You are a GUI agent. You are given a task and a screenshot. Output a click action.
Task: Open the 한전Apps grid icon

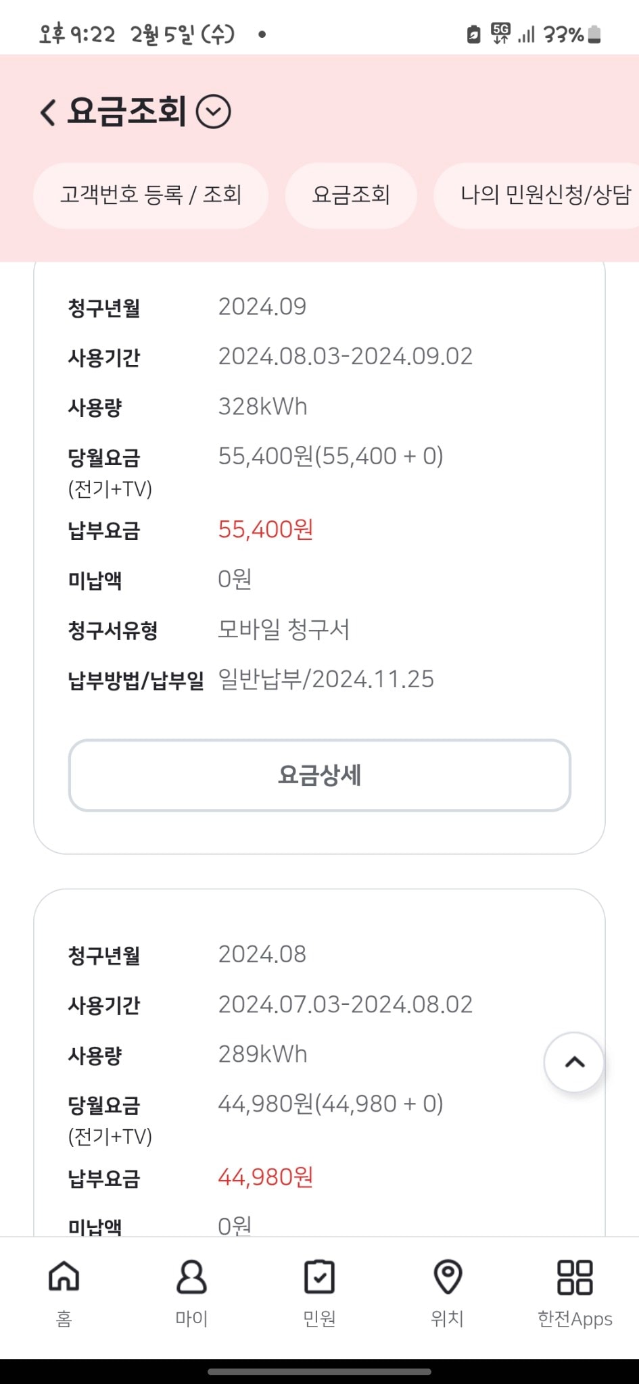575,1277
